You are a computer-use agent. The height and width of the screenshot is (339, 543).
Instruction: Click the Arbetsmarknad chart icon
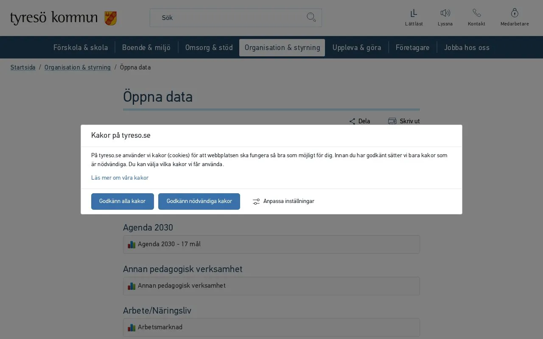(x=132, y=328)
